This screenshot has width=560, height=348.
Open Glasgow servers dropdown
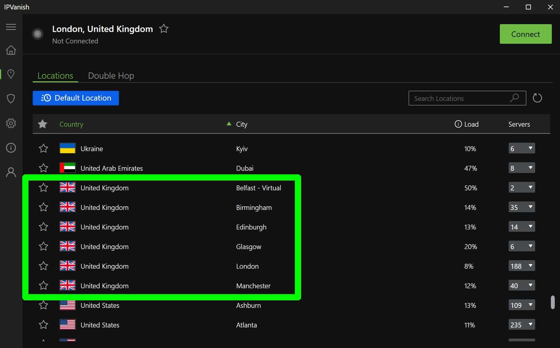pyautogui.click(x=522, y=246)
